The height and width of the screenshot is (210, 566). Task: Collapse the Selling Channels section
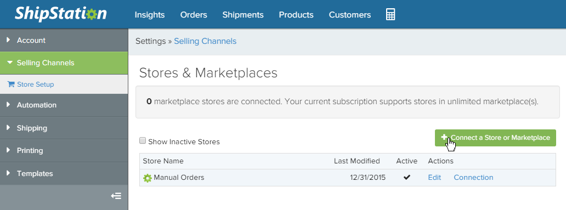click(64, 63)
